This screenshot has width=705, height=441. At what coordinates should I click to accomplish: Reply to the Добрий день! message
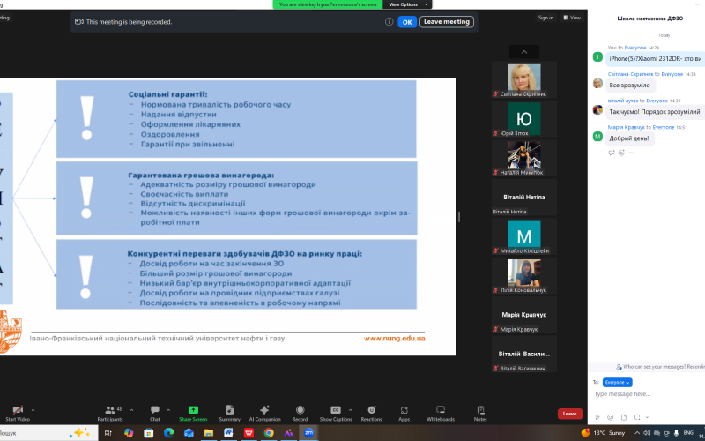point(612,153)
